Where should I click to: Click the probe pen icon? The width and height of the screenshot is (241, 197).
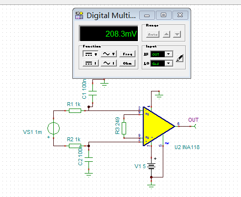pos(180,58)
